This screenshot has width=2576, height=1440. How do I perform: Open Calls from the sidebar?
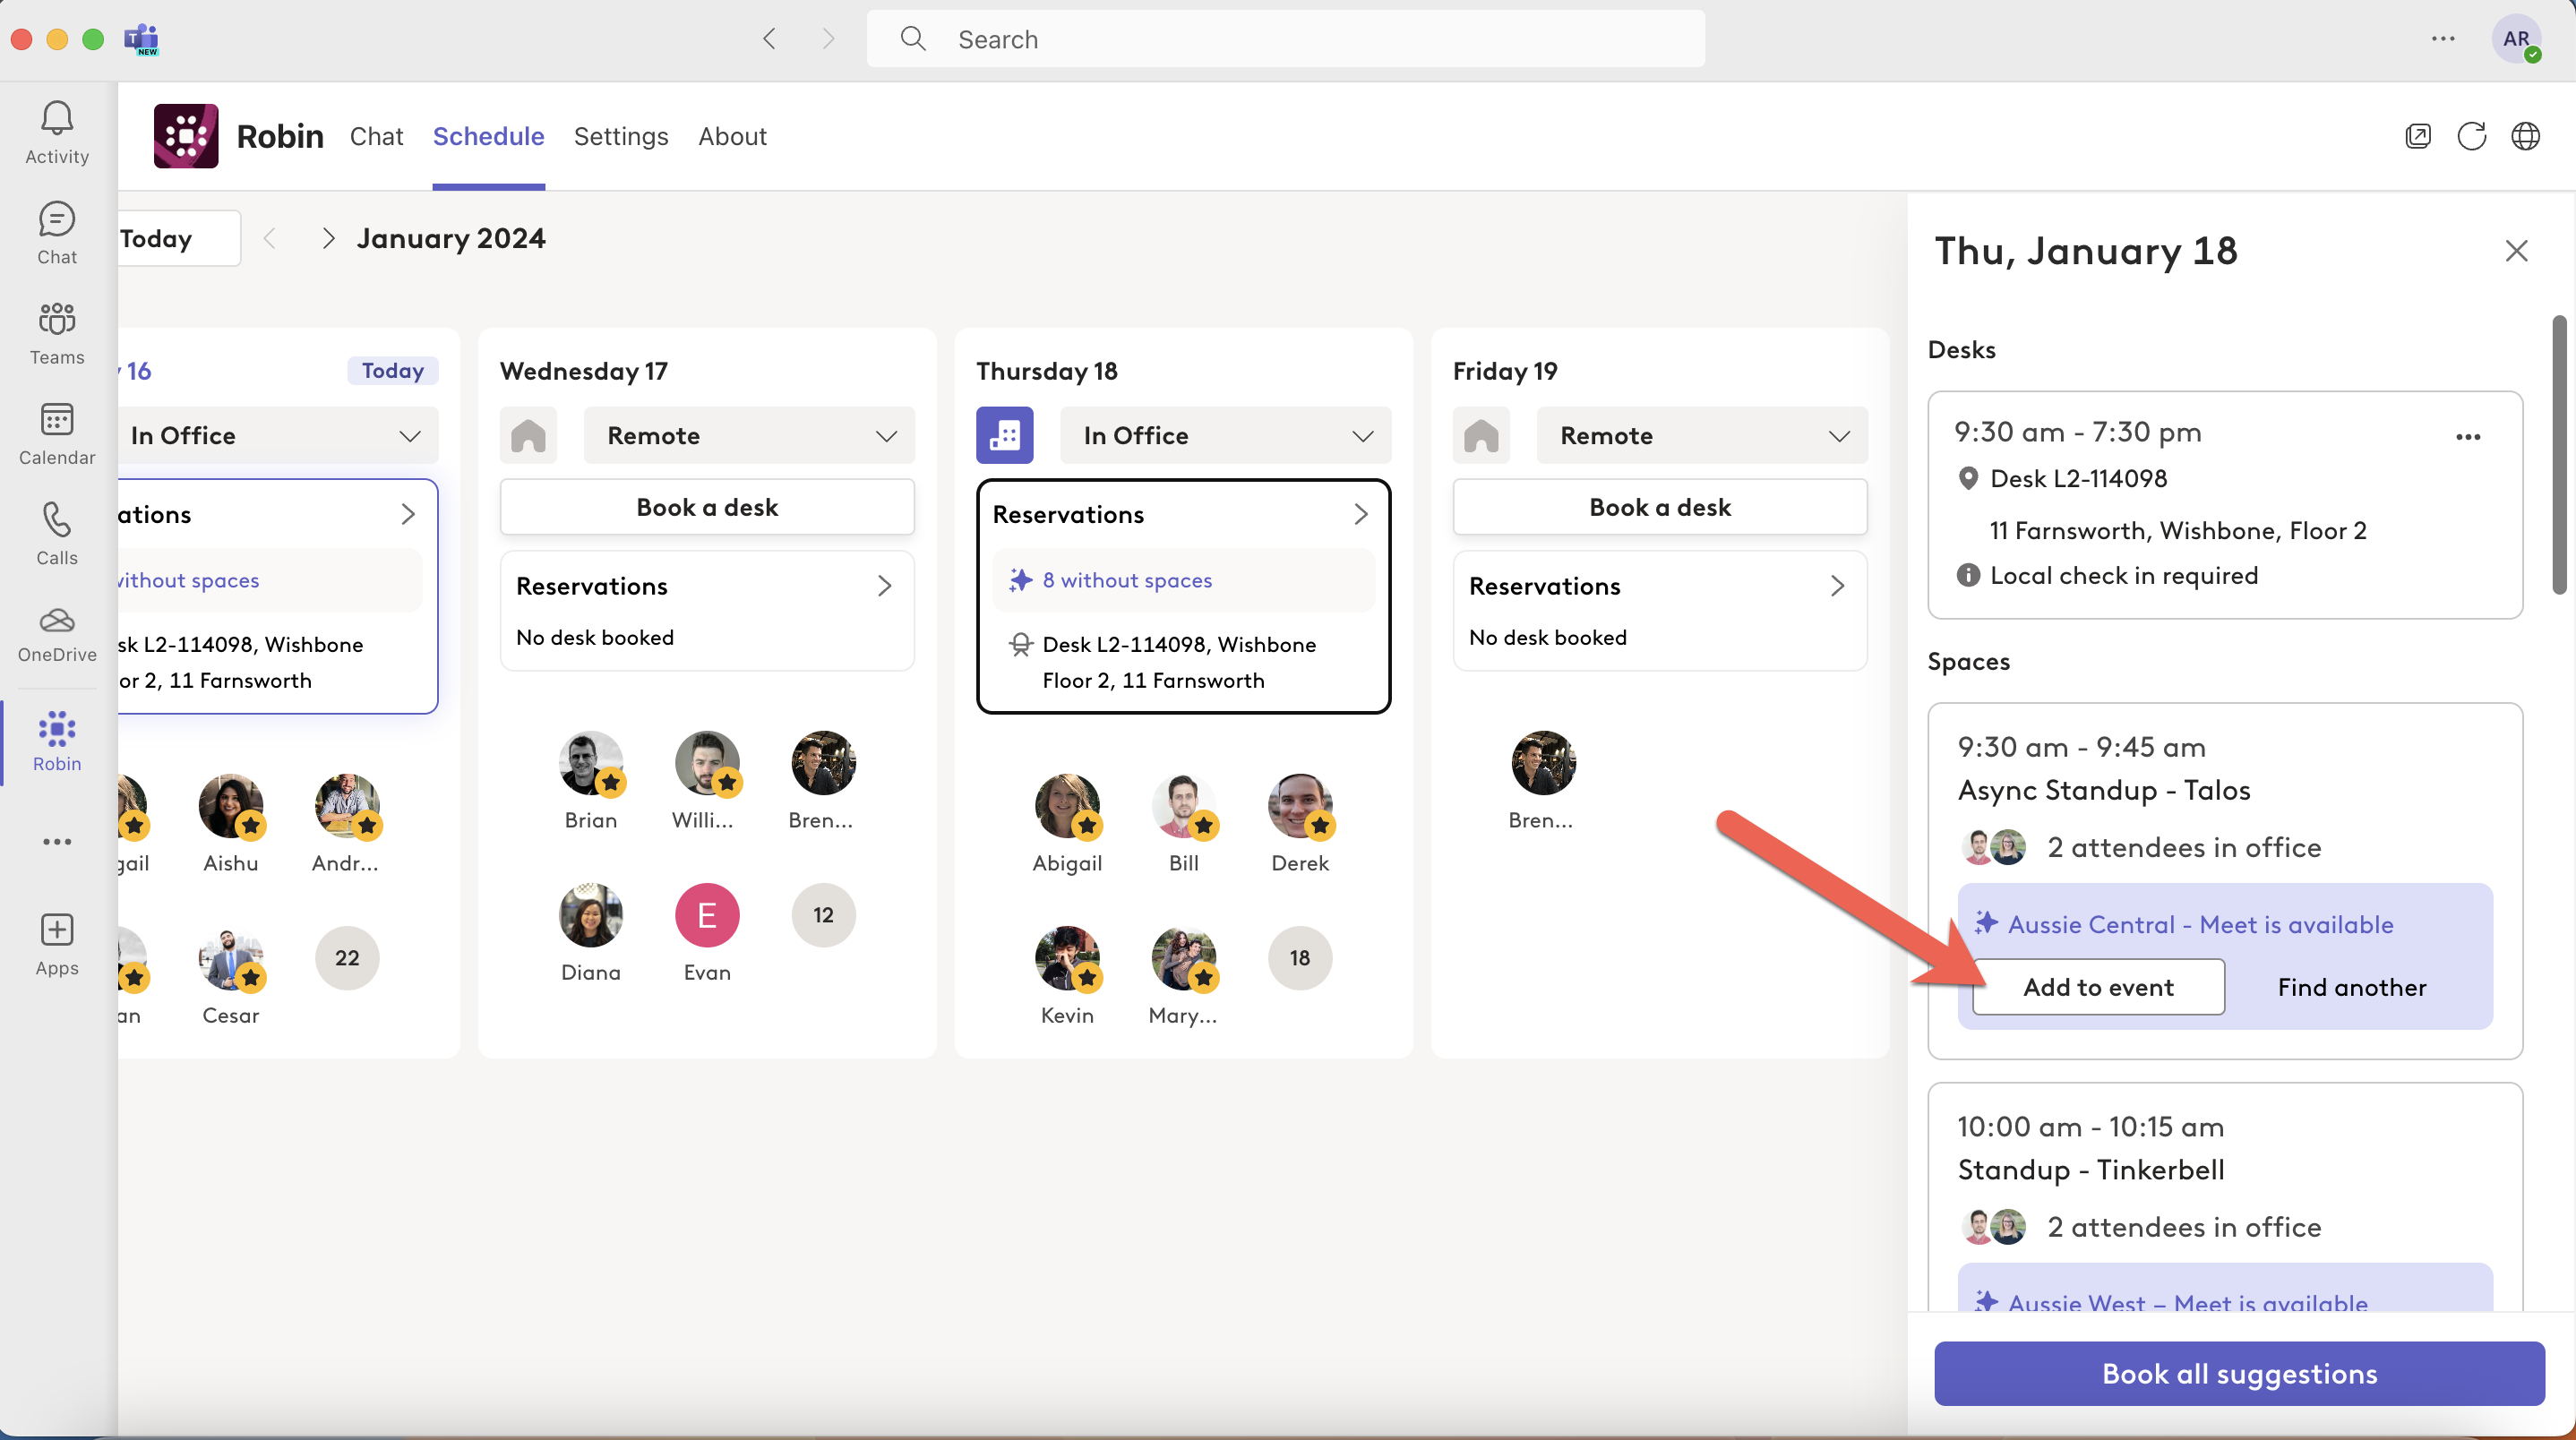(x=56, y=533)
